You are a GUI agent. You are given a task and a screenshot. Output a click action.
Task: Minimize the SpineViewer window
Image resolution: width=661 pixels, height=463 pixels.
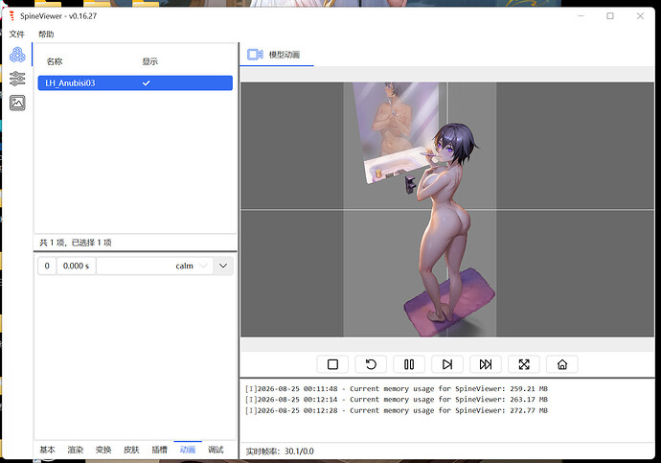581,16
